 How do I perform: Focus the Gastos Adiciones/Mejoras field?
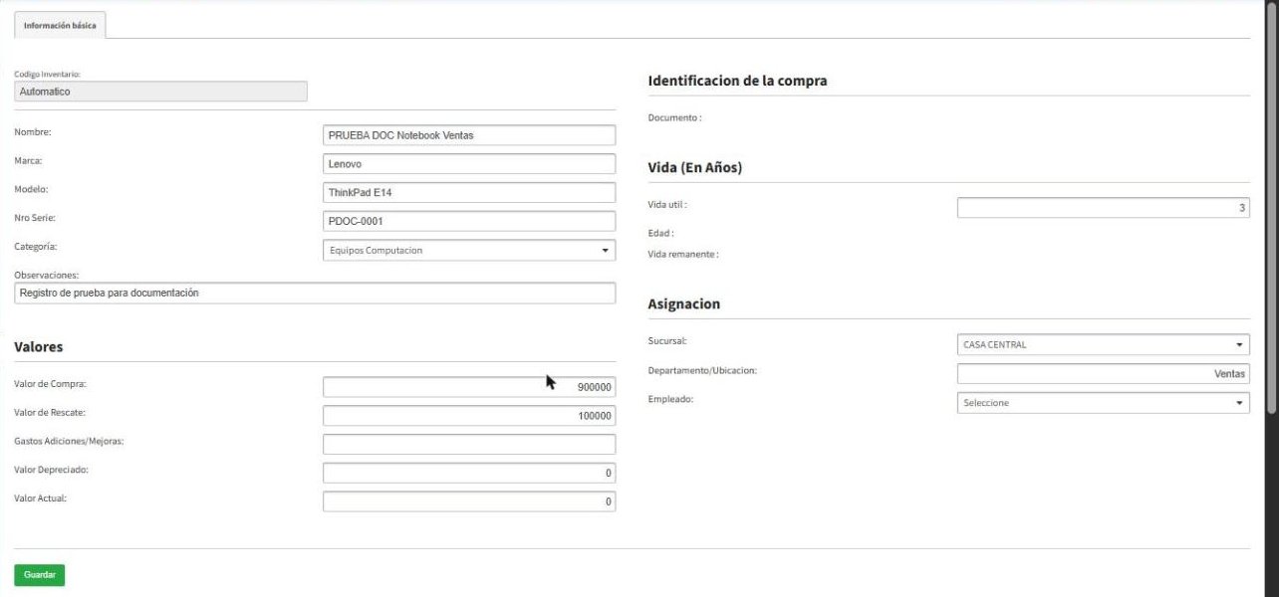click(469, 445)
